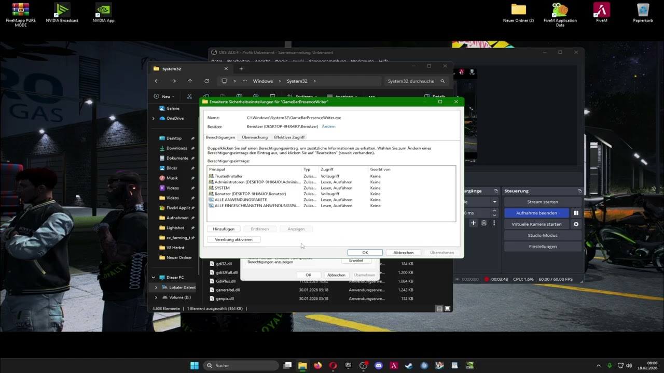Cut the selected file with scissors icon
Image resolution: width=664 pixels, height=373 pixels.
point(189,96)
